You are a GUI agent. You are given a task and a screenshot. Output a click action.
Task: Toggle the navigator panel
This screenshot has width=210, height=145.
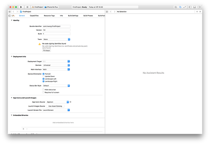(190, 7)
